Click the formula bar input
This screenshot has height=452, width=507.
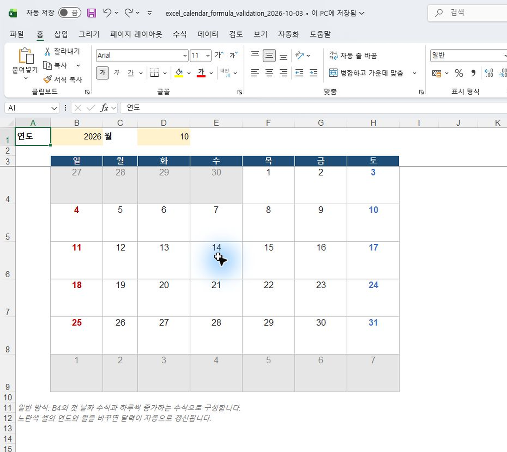coord(313,108)
